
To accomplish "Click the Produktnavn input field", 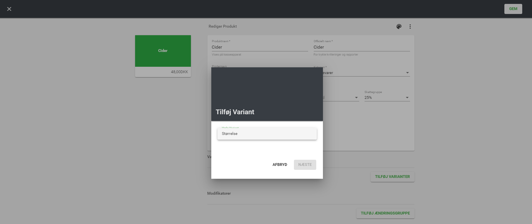I will point(260,47).
